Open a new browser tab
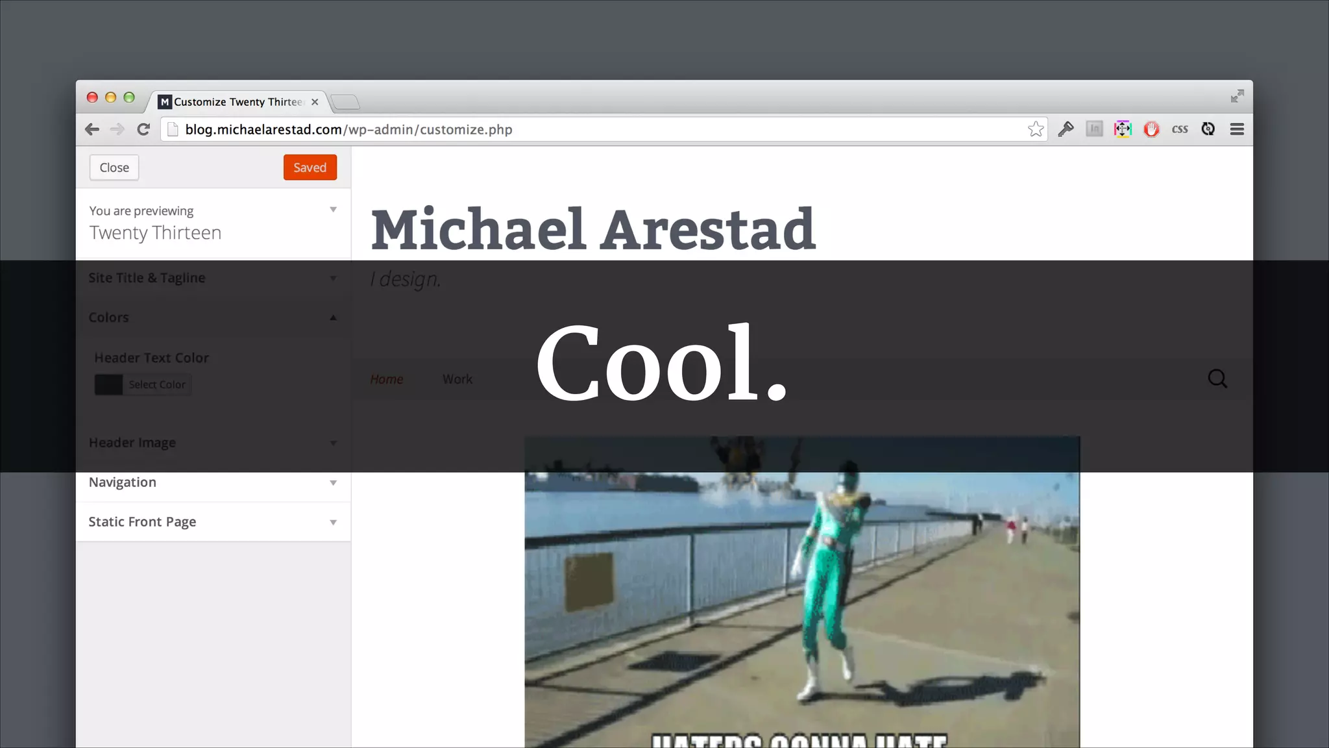 pos(345,102)
